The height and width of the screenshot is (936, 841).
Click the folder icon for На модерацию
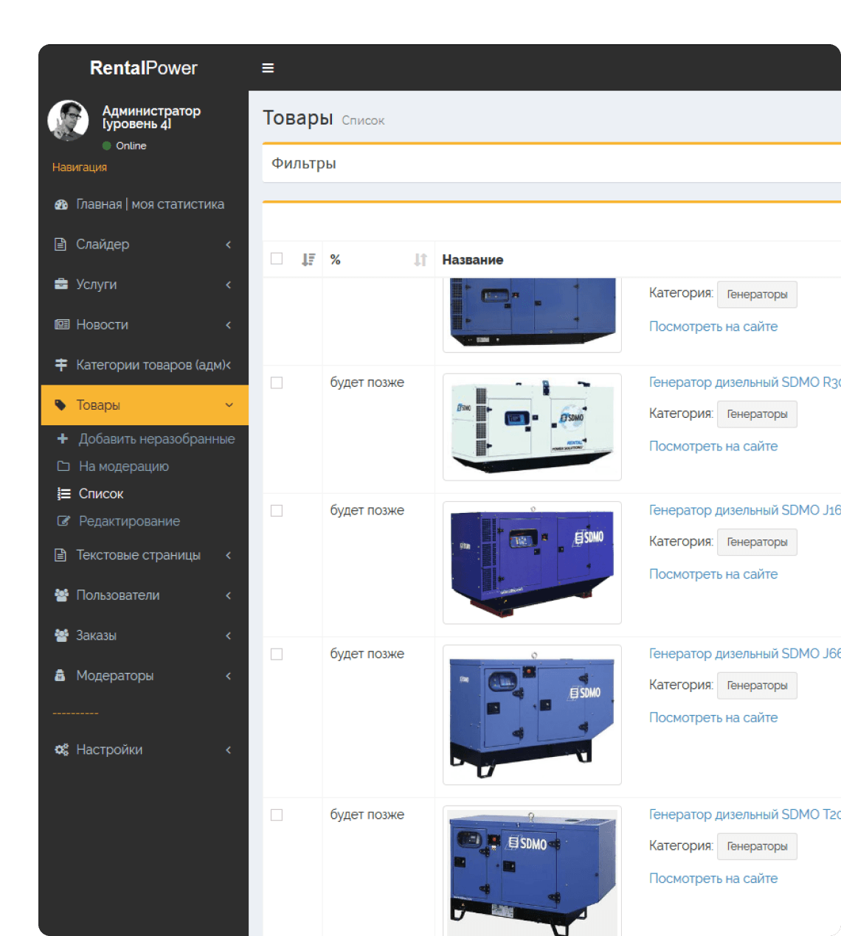coord(63,467)
